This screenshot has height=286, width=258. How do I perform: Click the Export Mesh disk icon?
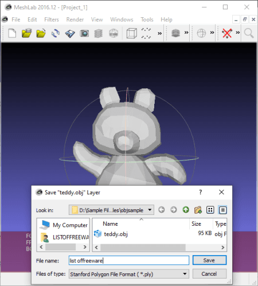click(70, 33)
